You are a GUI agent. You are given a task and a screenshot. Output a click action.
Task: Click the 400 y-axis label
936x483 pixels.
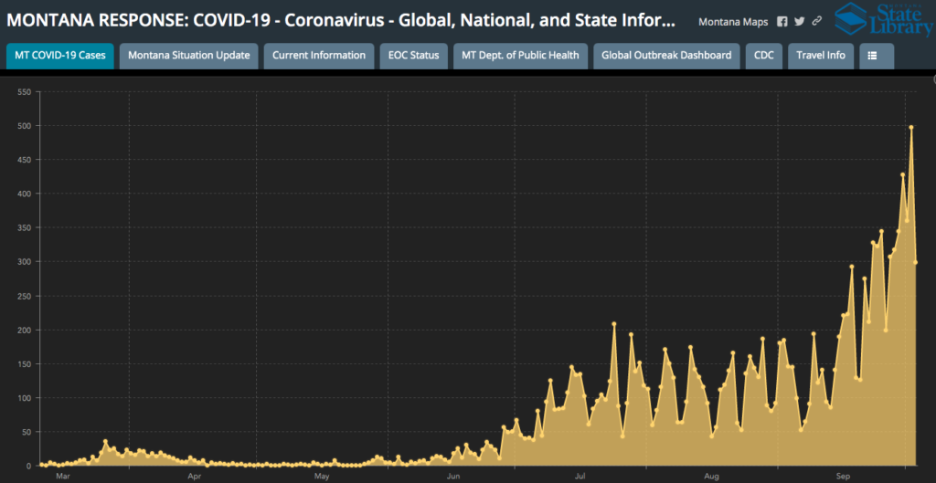click(25, 194)
